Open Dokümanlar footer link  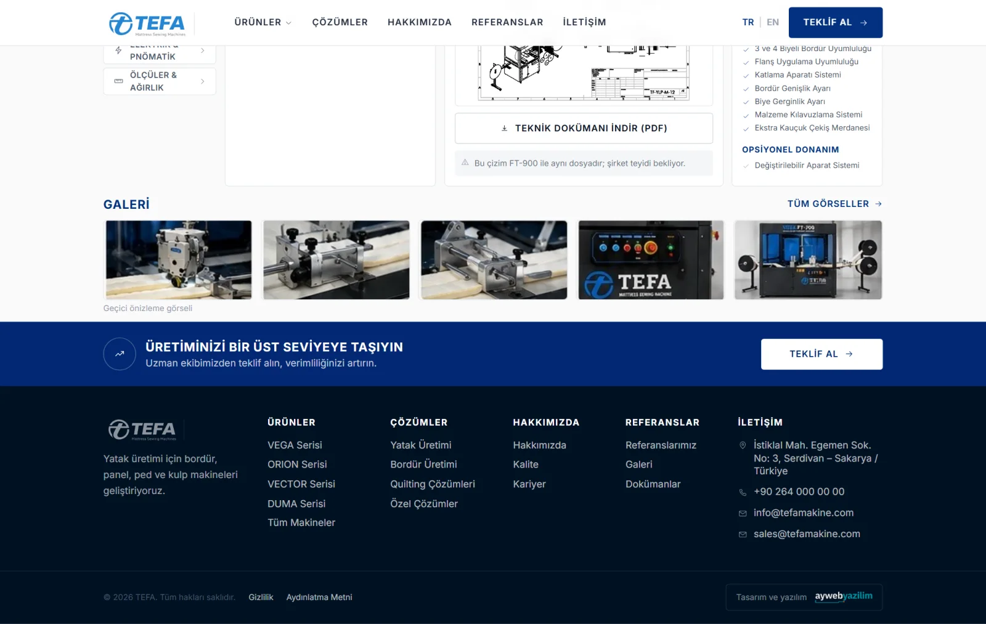653,484
